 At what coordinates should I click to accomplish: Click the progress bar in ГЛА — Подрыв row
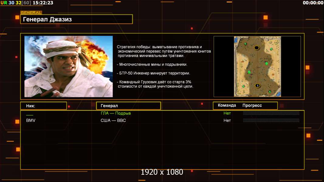click(271, 113)
